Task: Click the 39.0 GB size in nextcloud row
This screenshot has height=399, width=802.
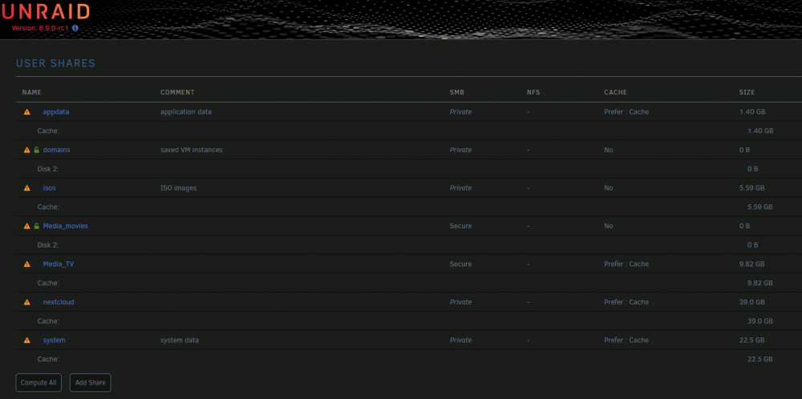Action: (x=752, y=302)
